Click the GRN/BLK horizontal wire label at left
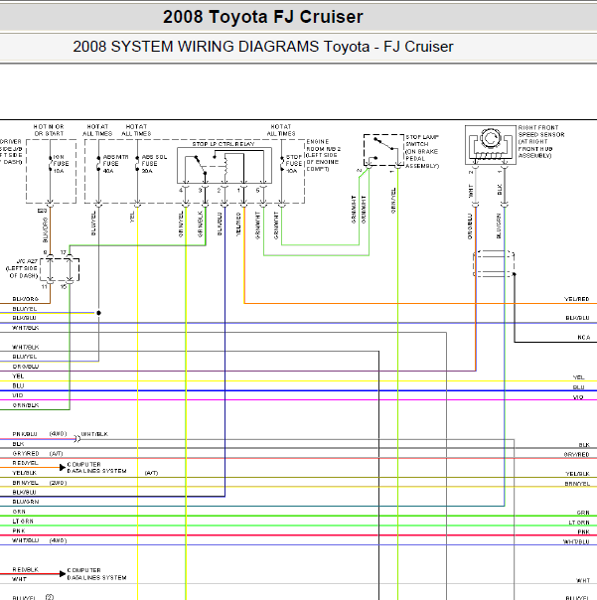 pos(26,405)
